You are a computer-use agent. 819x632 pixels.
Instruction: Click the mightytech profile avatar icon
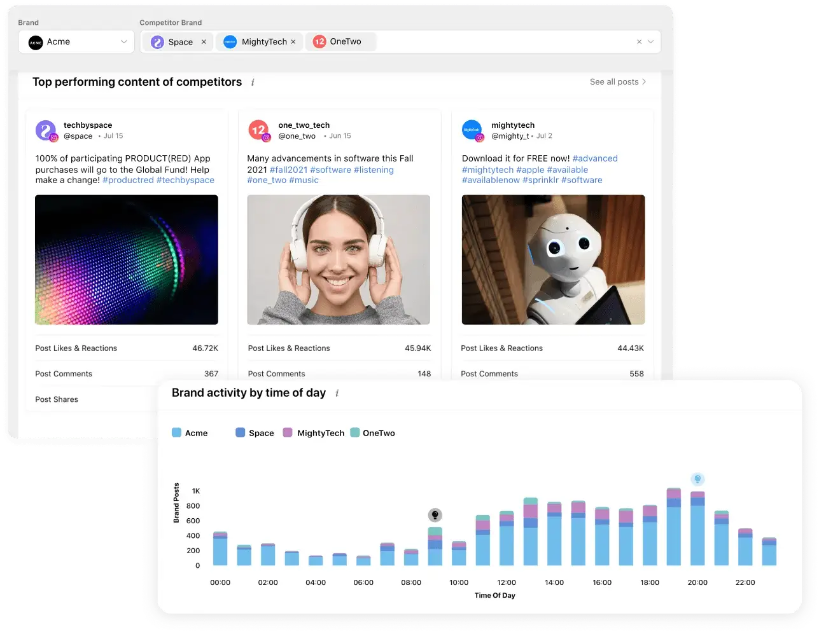tap(472, 130)
